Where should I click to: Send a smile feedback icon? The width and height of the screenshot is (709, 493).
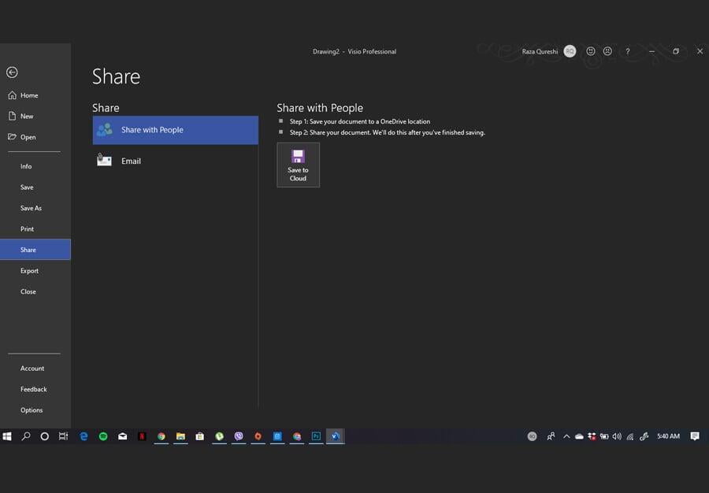[x=591, y=51]
